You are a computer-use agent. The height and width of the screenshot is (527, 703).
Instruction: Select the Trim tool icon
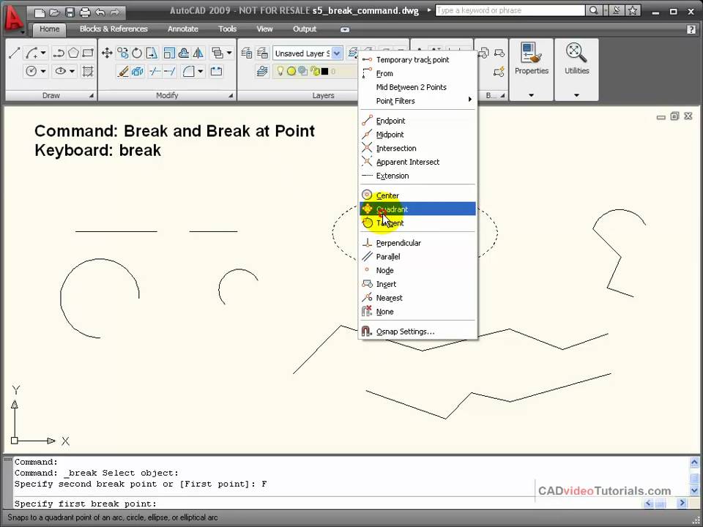pyautogui.click(x=155, y=71)
